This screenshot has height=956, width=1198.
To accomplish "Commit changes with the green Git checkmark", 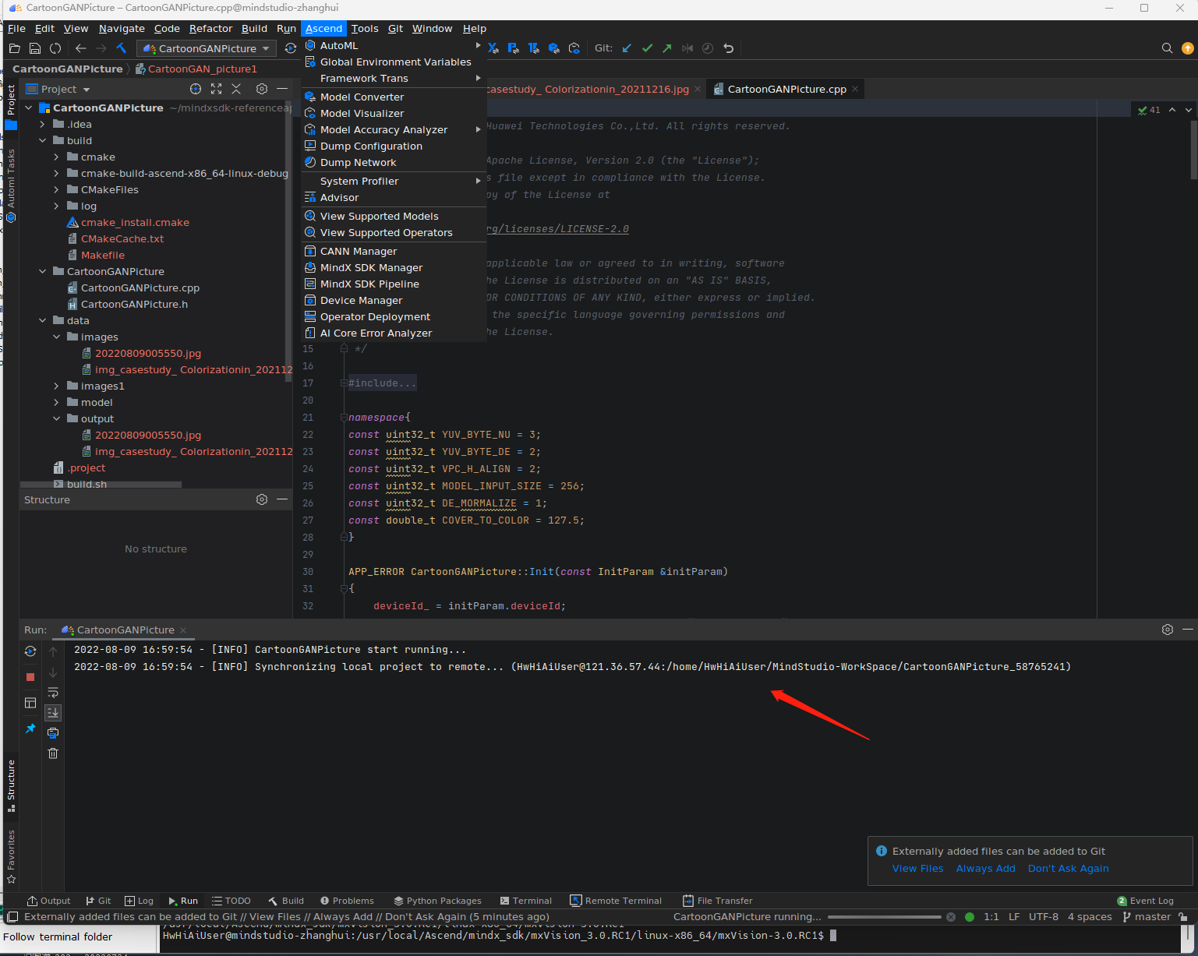I will 647,48.
